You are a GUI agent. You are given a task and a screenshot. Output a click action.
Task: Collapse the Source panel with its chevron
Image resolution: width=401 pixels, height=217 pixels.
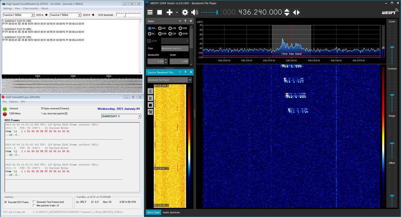coord(181,72)
